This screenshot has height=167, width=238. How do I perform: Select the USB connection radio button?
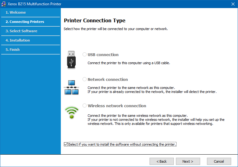point(84,55)
